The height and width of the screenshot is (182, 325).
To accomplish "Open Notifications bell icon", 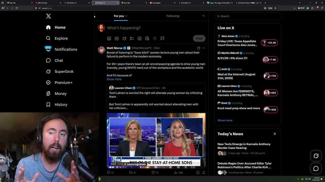I will (48, 49).
